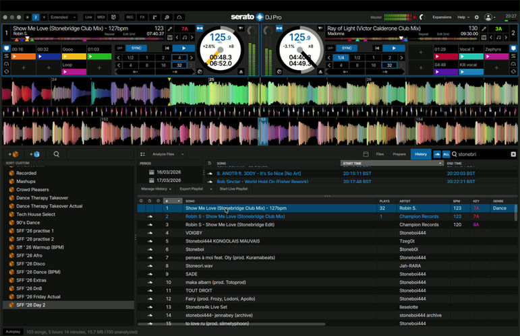Viewport: 520px width, 336px height.
Task: Open the headphone cue panel in top toolbar
Action: pyautogui.click(x=179, y=18)
